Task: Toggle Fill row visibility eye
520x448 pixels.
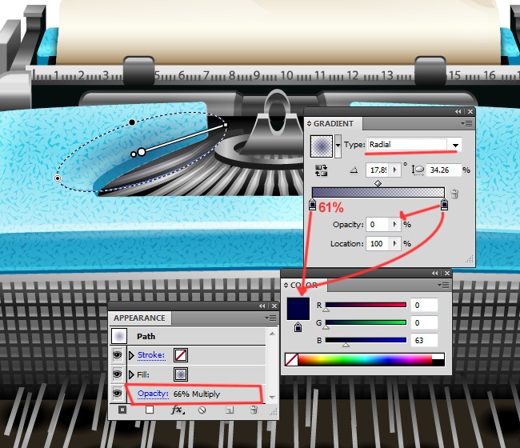Action: (118, 374)
